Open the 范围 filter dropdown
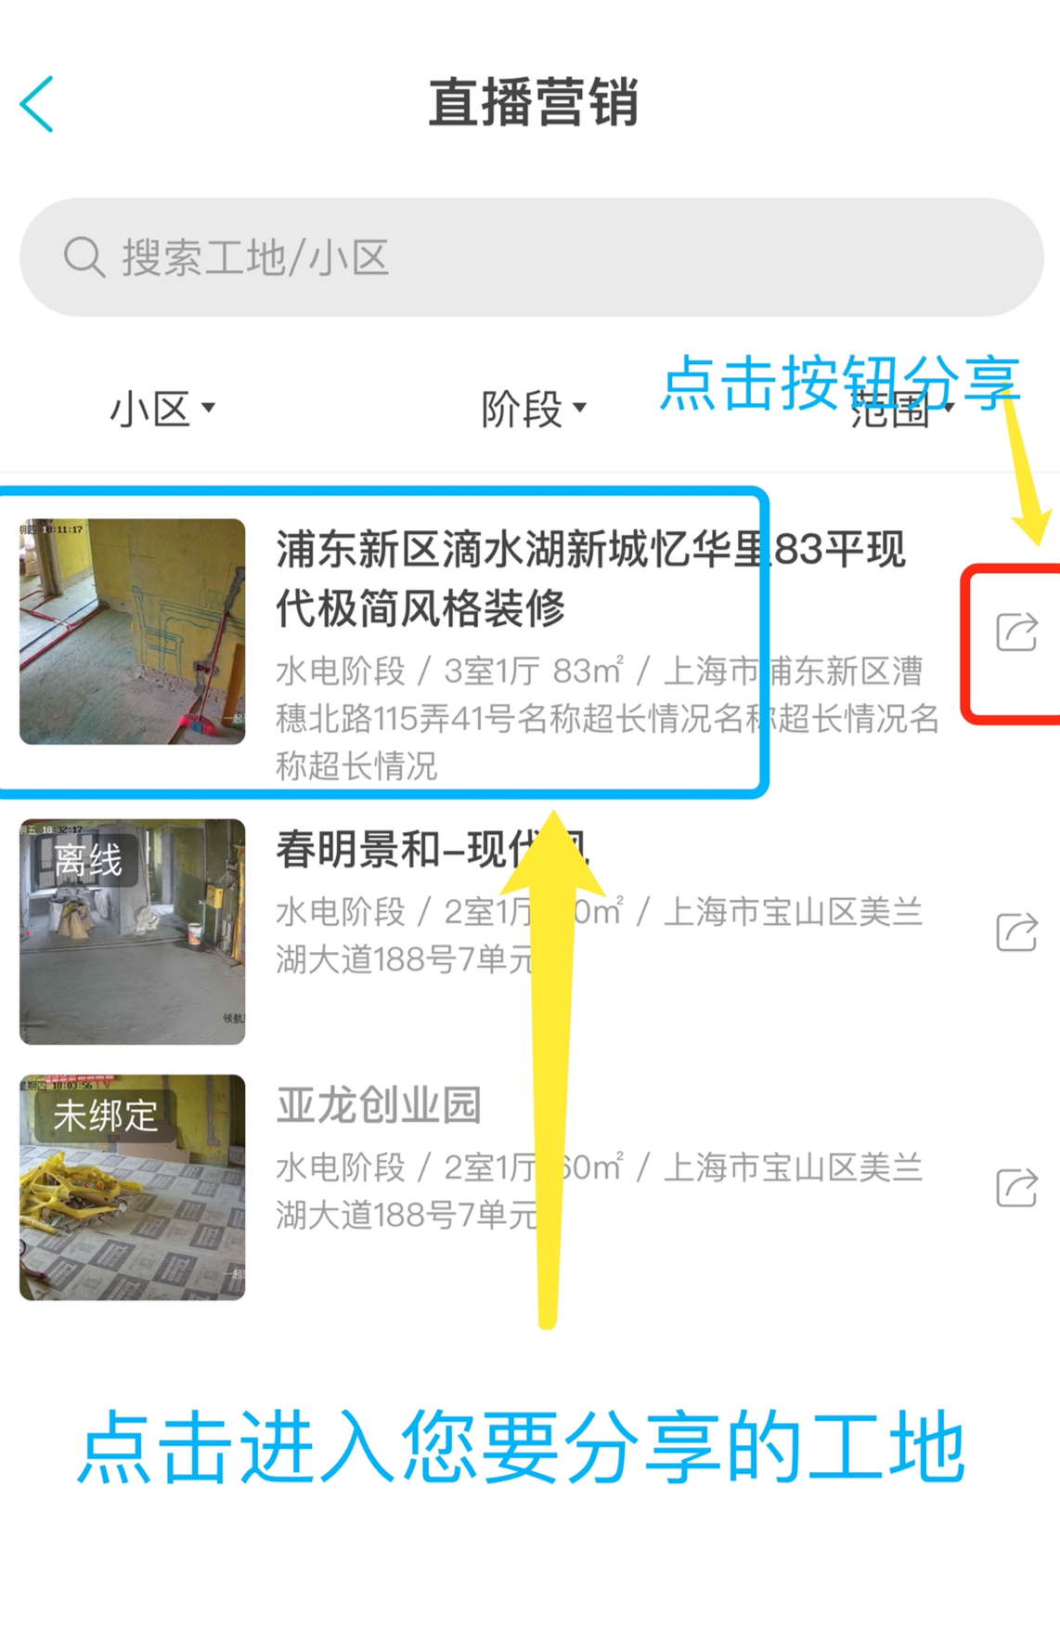This screenshot has width=1060, height=1642. point(902,409)
